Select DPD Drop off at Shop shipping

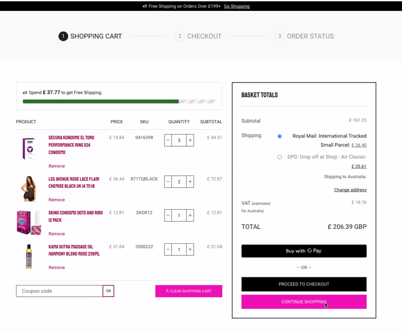coord(279,157)
